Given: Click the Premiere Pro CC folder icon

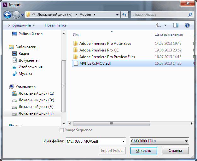Looking at the screenshot, I should point(75,50).
